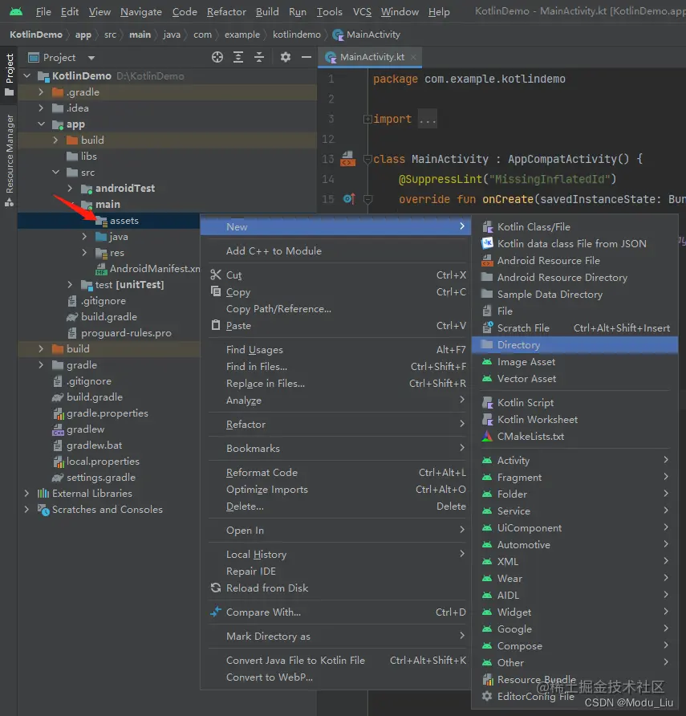This screenshot has height=716, width=686.
Task: Click the Expand All icon in Project panel
Action: pyautogui.click(x=238, y=57)
